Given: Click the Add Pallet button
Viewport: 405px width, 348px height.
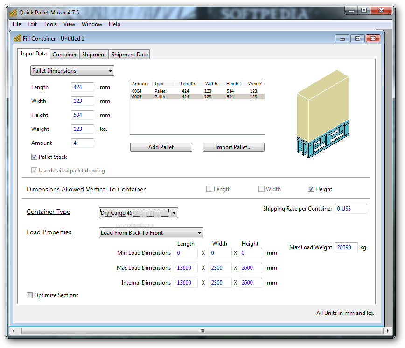Looking at the screenshot, I should pos(161,147).
